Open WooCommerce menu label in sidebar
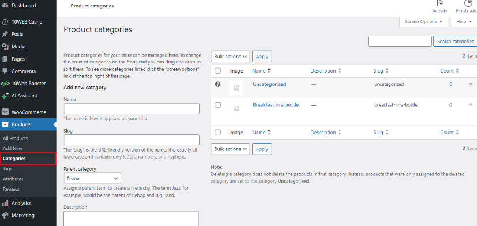The image size is (477, 226). tap(29, 112)
